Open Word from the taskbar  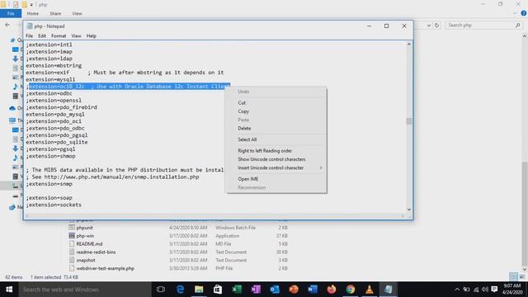pyautogui.click(x=313, y=290)
